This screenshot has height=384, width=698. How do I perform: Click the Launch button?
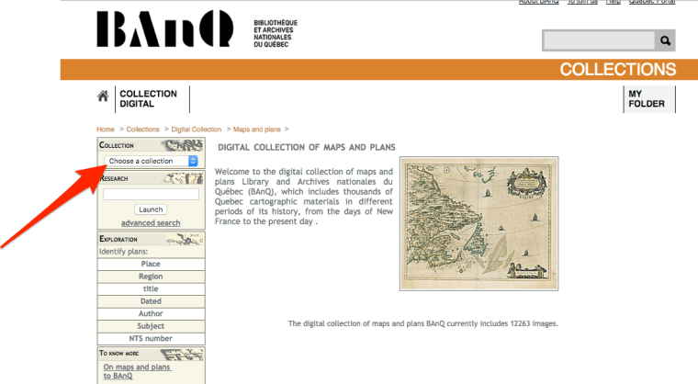tap(151, 209)
